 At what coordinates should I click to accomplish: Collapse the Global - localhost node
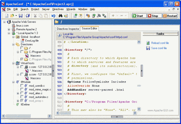[13, 37]
